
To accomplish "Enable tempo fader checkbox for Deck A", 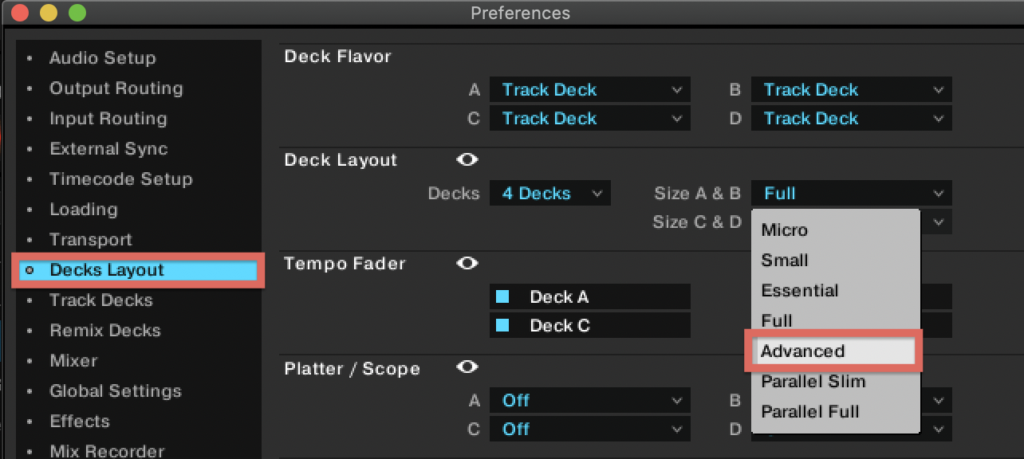I will pos(502,297).
